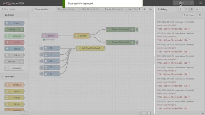Trigger the inject button for node 21

click(x=42, y=55)
